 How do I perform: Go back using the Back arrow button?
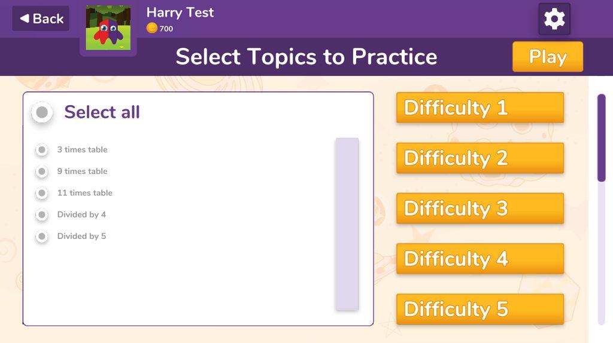coord(41,19)
